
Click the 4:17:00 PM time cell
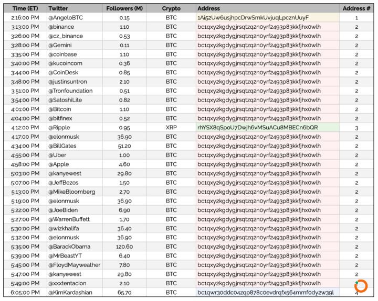(x=25, y=137)
